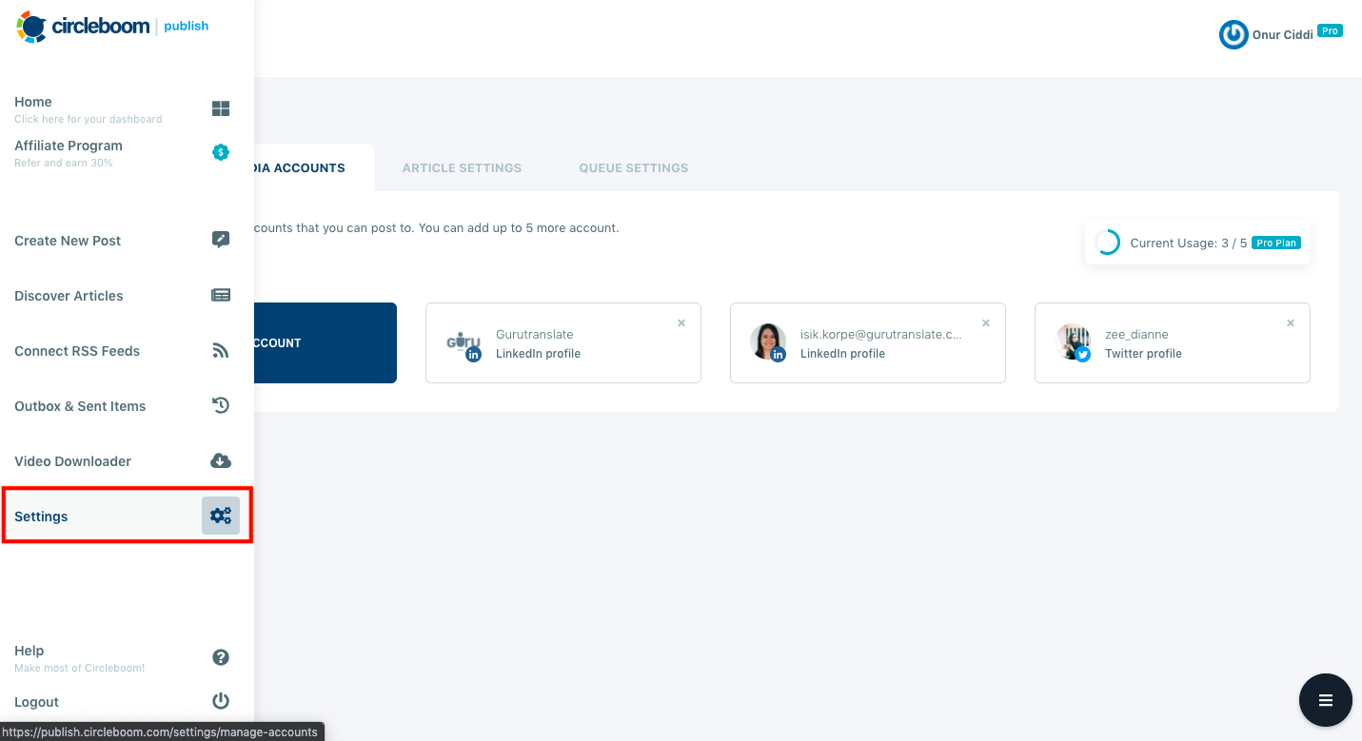This screenshot has width=1362, height=741.
Task: Click the Gurutranslate account name
Action: pyautogui.click(x=535, y=334)
